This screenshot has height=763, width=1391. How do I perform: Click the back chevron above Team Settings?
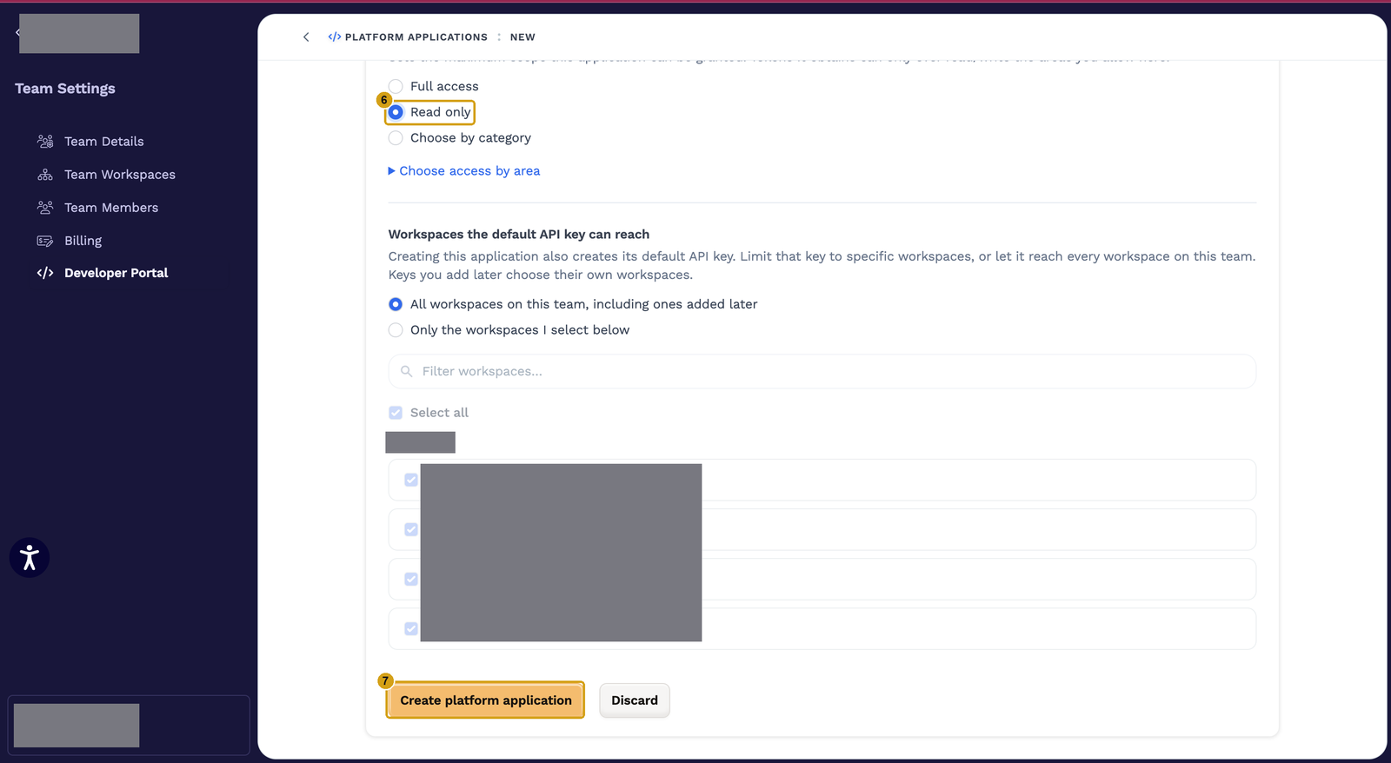(x=17, y=33)
